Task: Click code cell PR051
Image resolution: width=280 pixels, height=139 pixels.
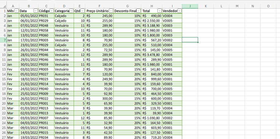Action: 46,123
